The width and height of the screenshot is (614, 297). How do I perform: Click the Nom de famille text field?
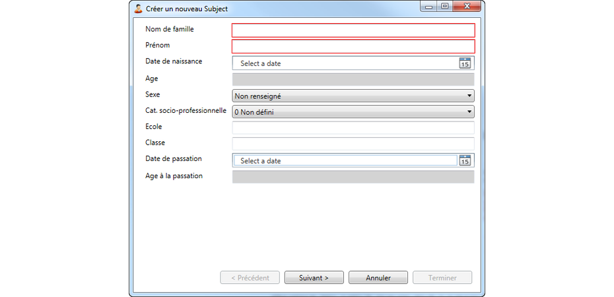tap(353, 30)
